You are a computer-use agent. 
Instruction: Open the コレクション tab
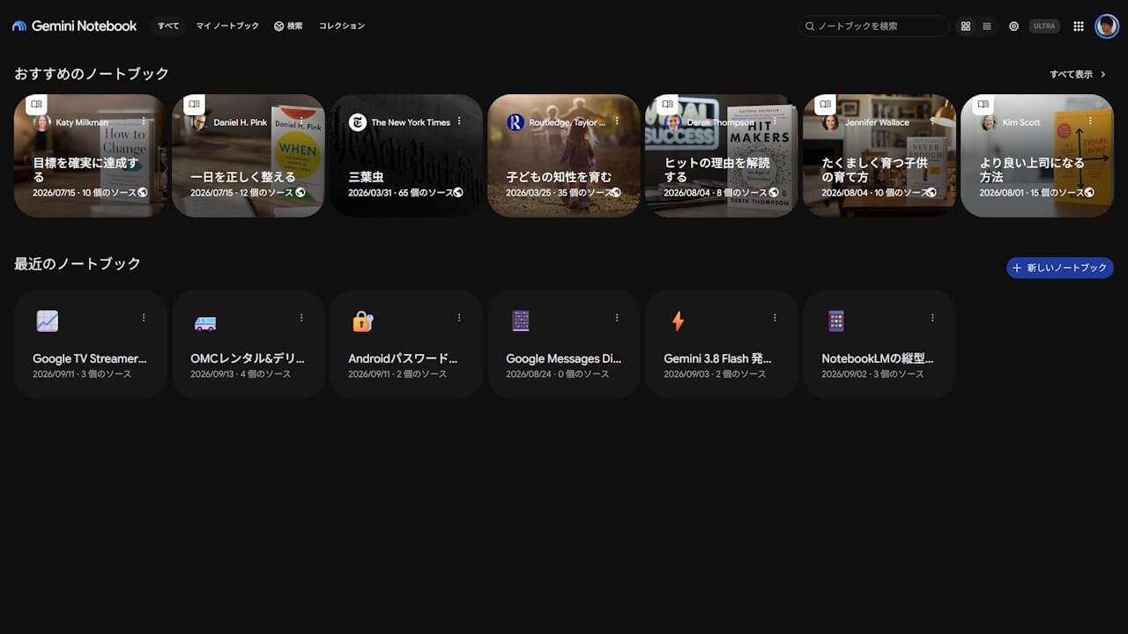coord(342,26)
